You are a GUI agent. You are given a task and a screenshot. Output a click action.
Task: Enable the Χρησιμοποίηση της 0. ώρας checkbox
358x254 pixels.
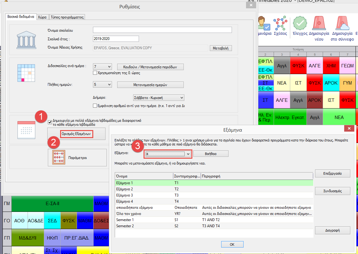click(x=95, y=73)
